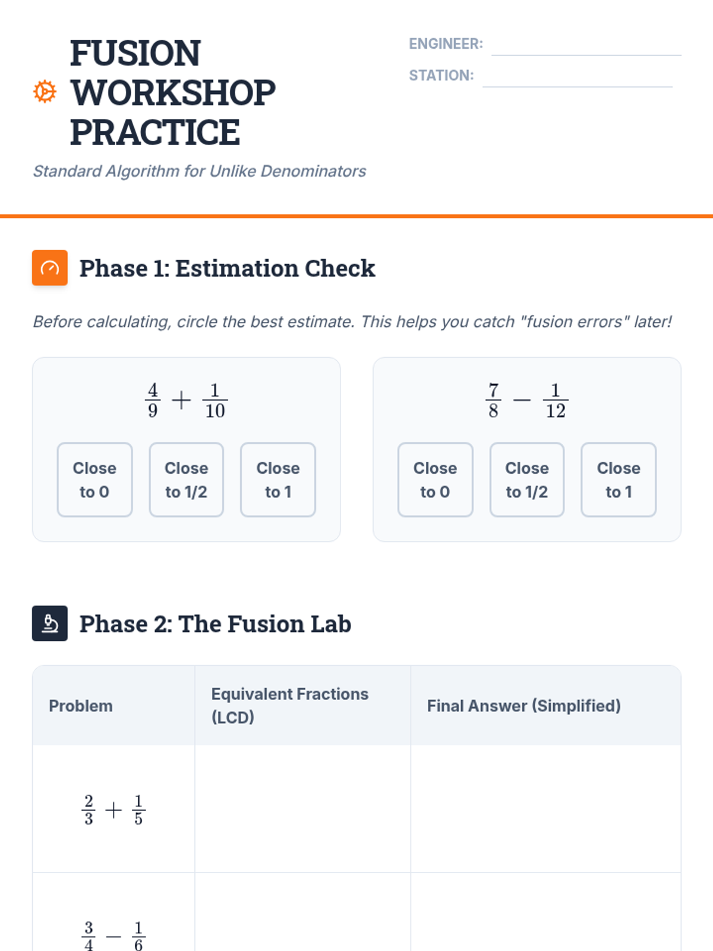Click the equivalent fractions cell for 3/4 − 1/6

(302, 915)
